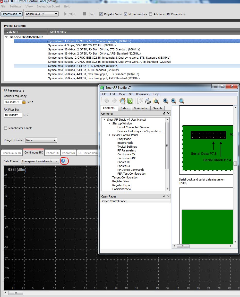Click the Stop square icon
Image resolution: width=240 pixels, height=297 pixels.
[x=84, y=14]
